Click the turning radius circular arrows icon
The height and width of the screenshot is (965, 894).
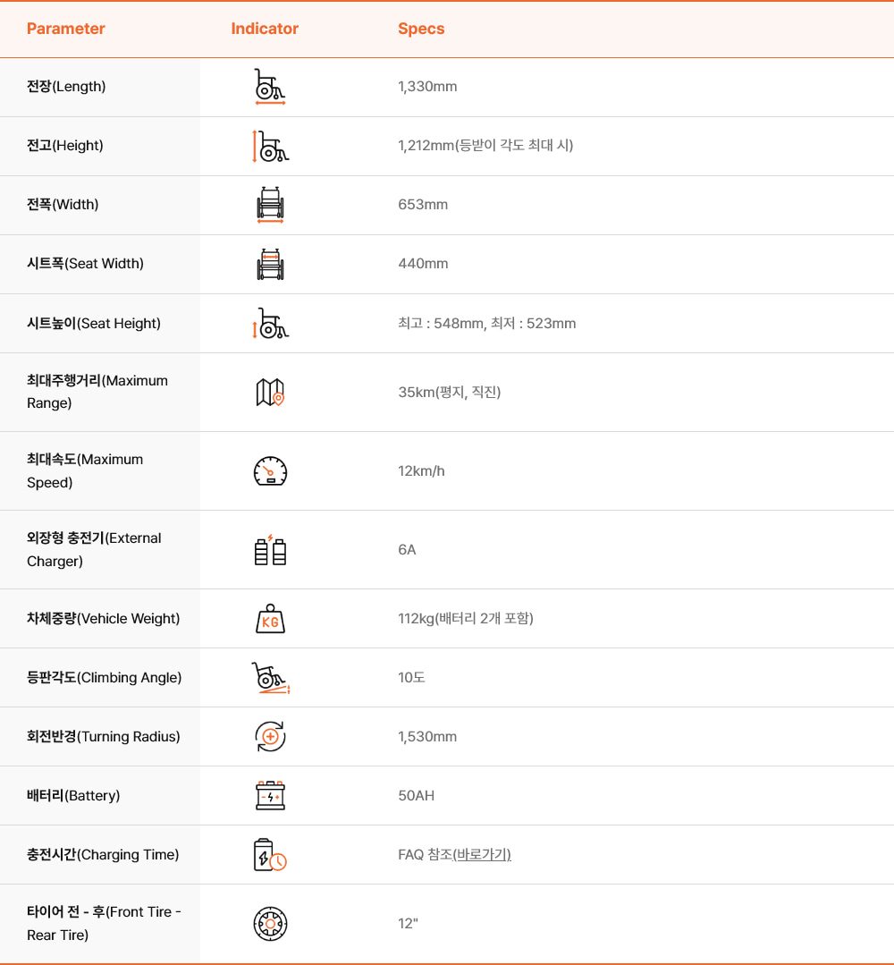[x=270, y=737]
